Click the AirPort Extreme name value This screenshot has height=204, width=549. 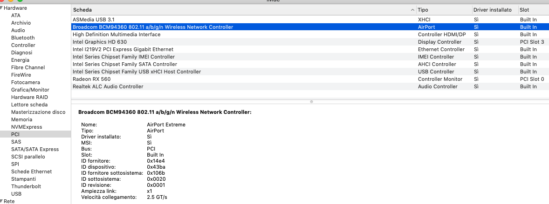[166, 125]
